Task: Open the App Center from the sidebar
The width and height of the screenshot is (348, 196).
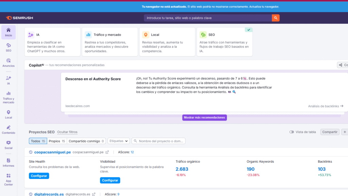Action: point(8,179)
